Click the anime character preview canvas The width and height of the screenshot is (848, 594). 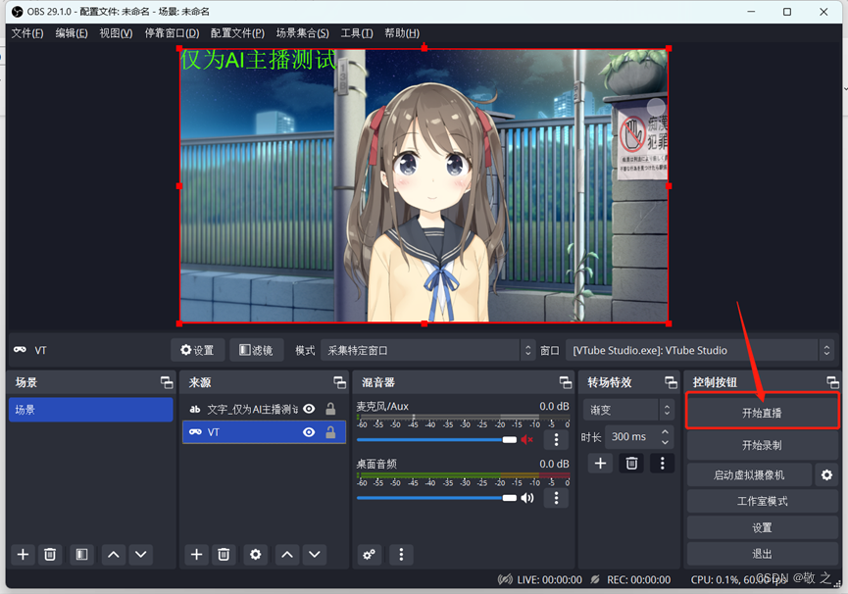click(x=424, y=186)
